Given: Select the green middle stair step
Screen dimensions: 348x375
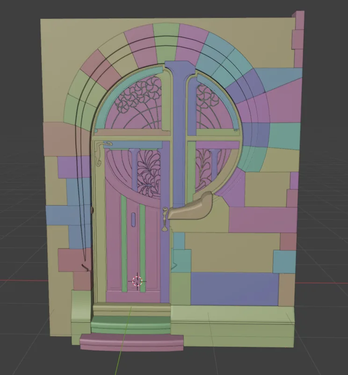Looking at the screenshot, I should point(130,325).
